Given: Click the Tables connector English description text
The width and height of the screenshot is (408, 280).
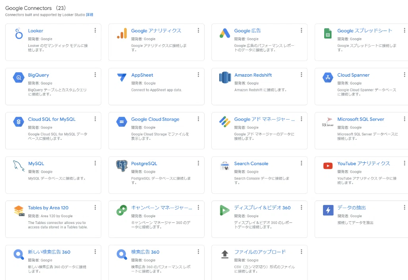Looking at the screenshot, I should (58, 225).
